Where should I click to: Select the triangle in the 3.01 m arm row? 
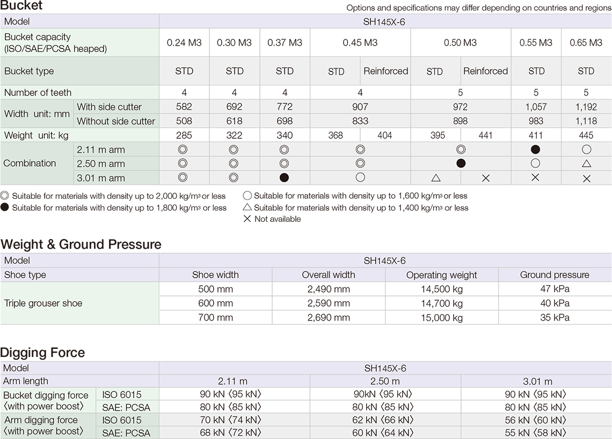(436, 177)
